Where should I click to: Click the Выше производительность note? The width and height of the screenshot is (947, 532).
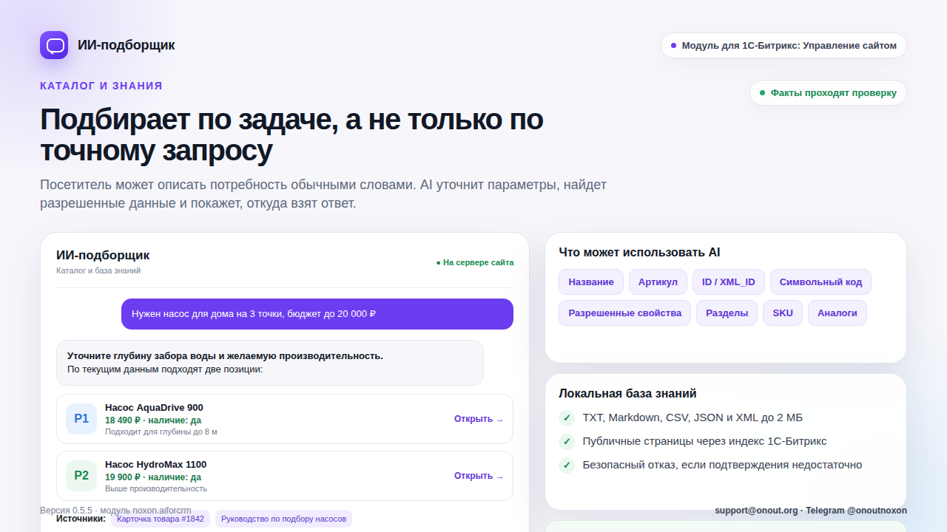[156, 488]
